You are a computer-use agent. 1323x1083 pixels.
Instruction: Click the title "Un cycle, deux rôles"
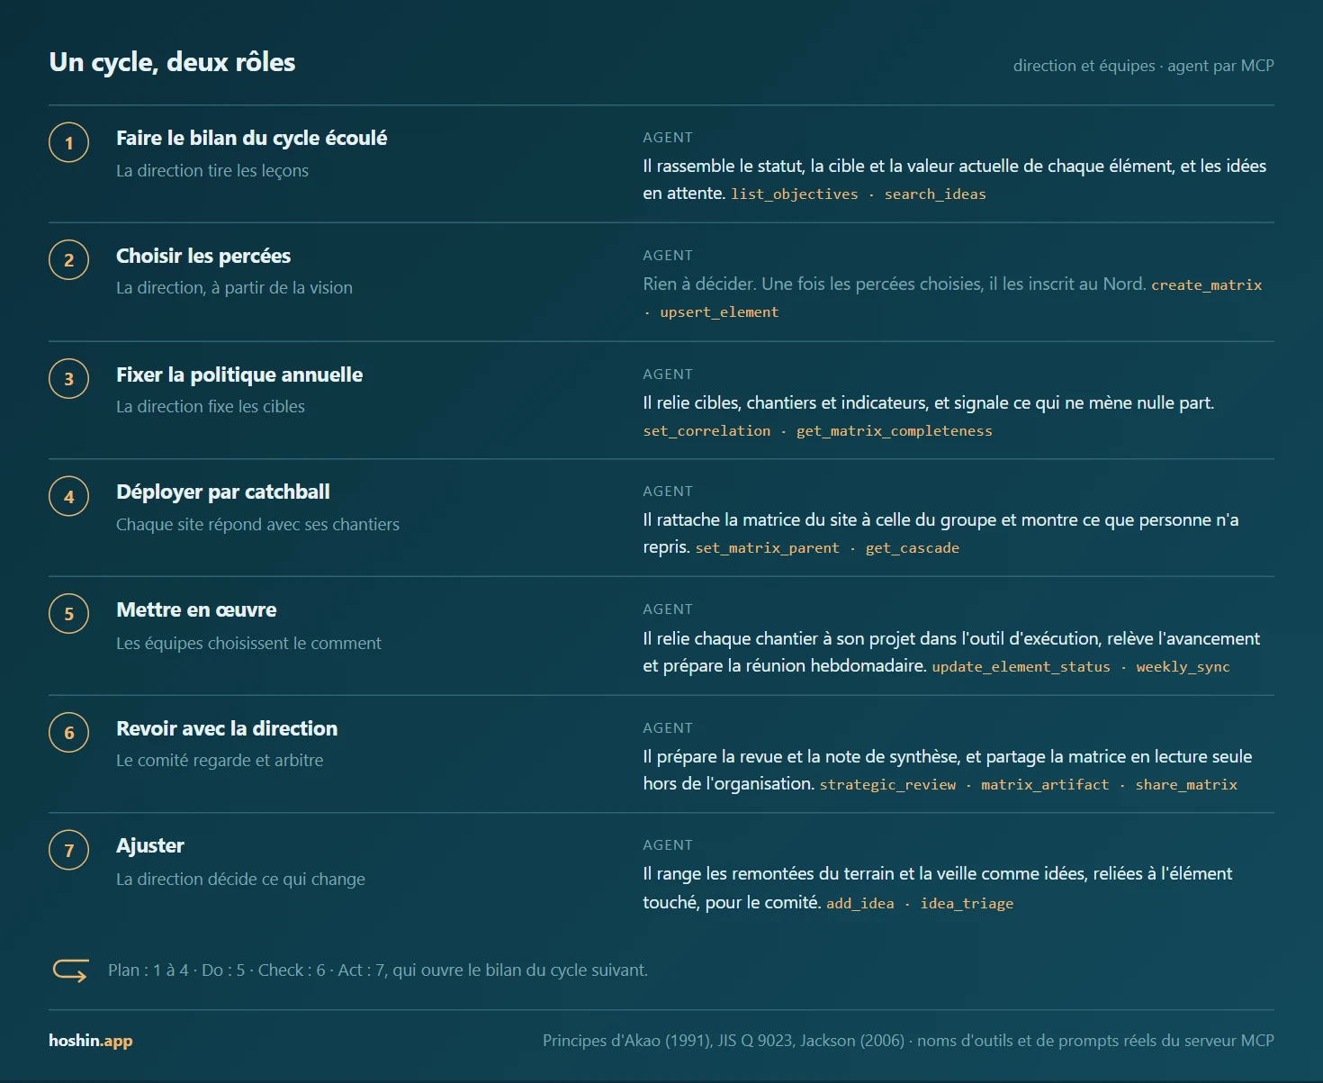tap(172, 62)
